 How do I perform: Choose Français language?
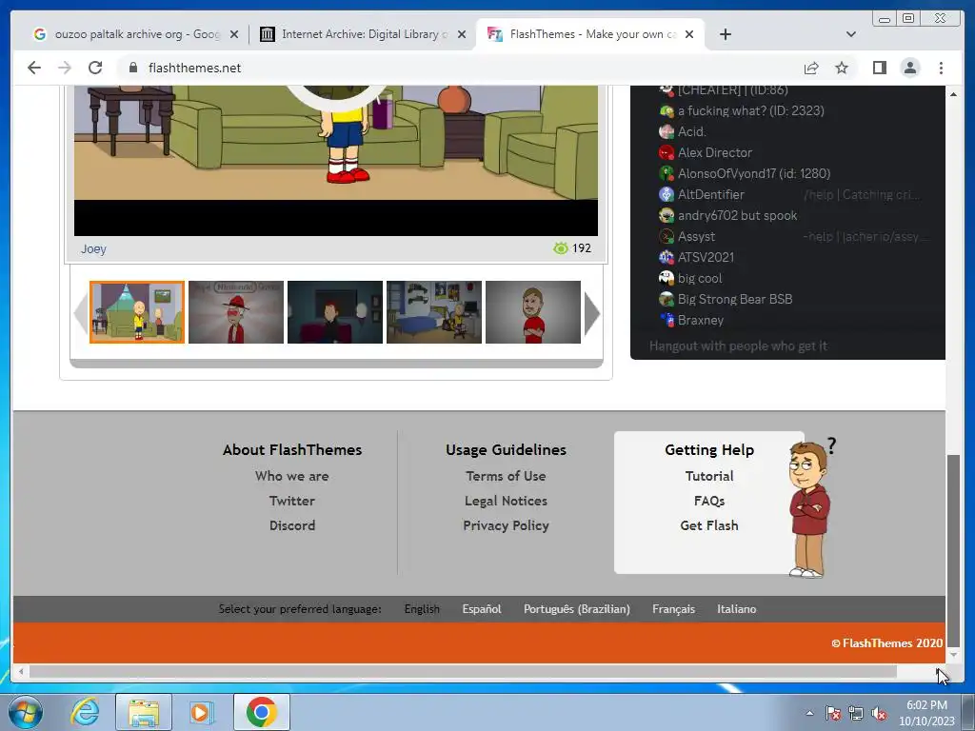673,609
